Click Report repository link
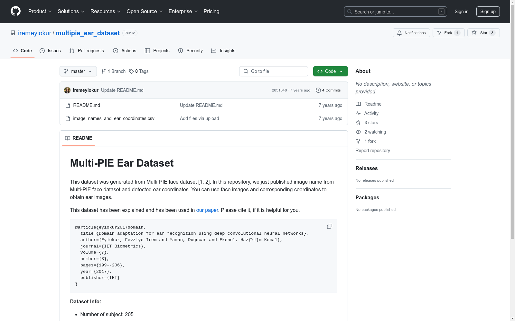 pos(373,151)
